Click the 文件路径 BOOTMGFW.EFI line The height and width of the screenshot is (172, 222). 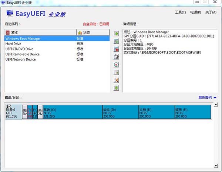pos(162,53)
